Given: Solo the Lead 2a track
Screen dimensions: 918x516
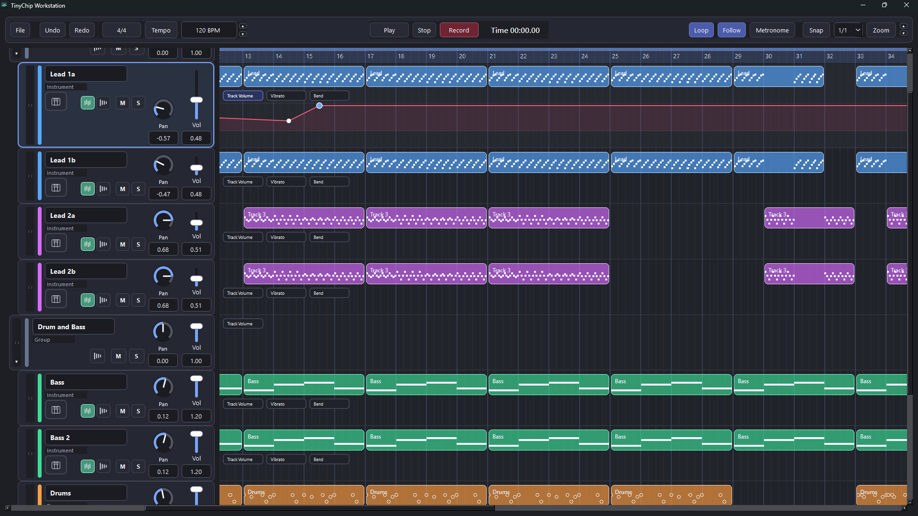Looking at the screenshot, I should [138, 244].
